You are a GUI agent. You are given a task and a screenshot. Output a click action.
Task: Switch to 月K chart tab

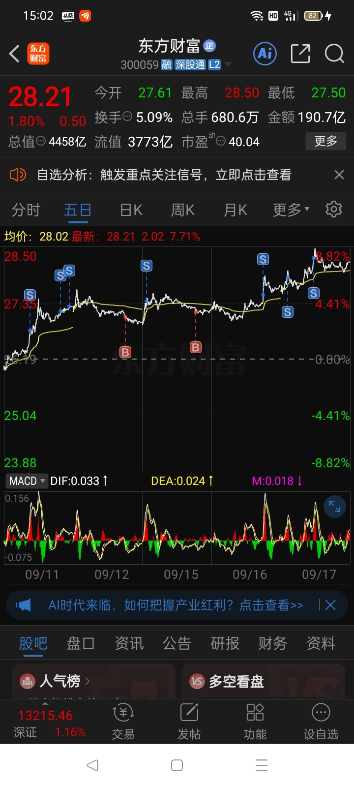pos(236,210)
